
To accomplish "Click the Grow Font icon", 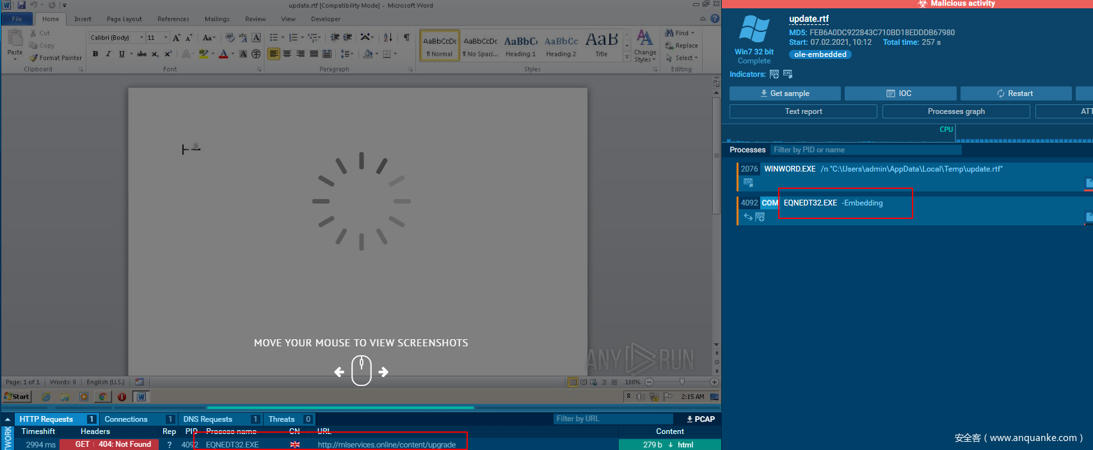I will (177, 38).
